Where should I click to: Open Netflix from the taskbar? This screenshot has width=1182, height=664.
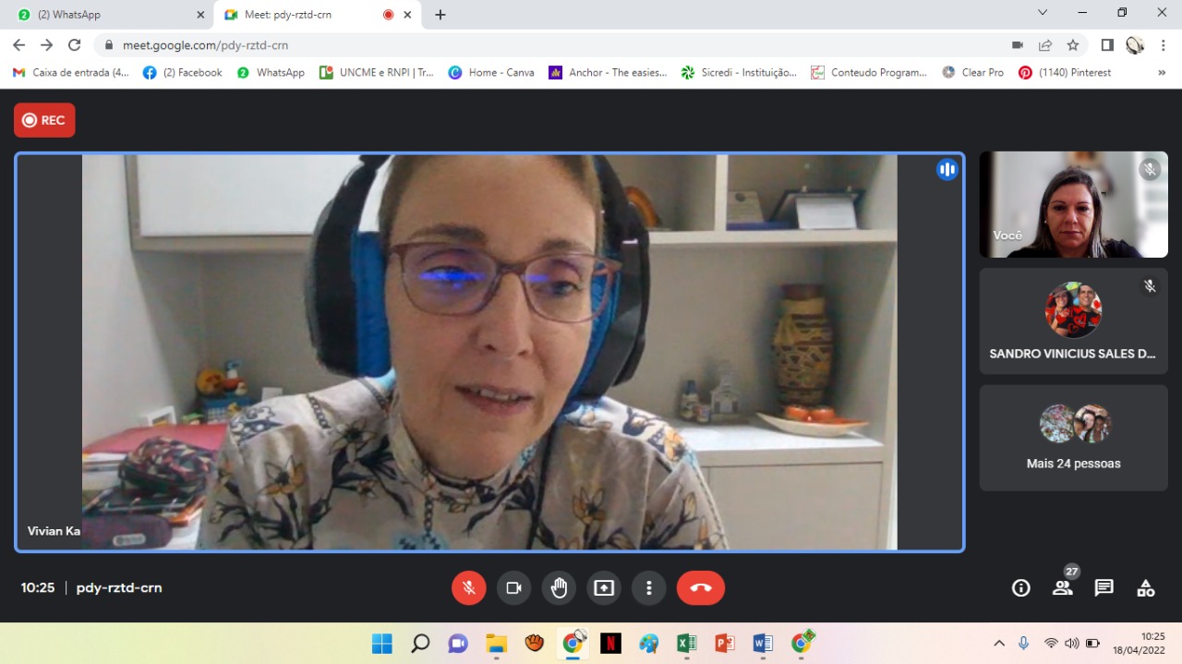point(610,643)
